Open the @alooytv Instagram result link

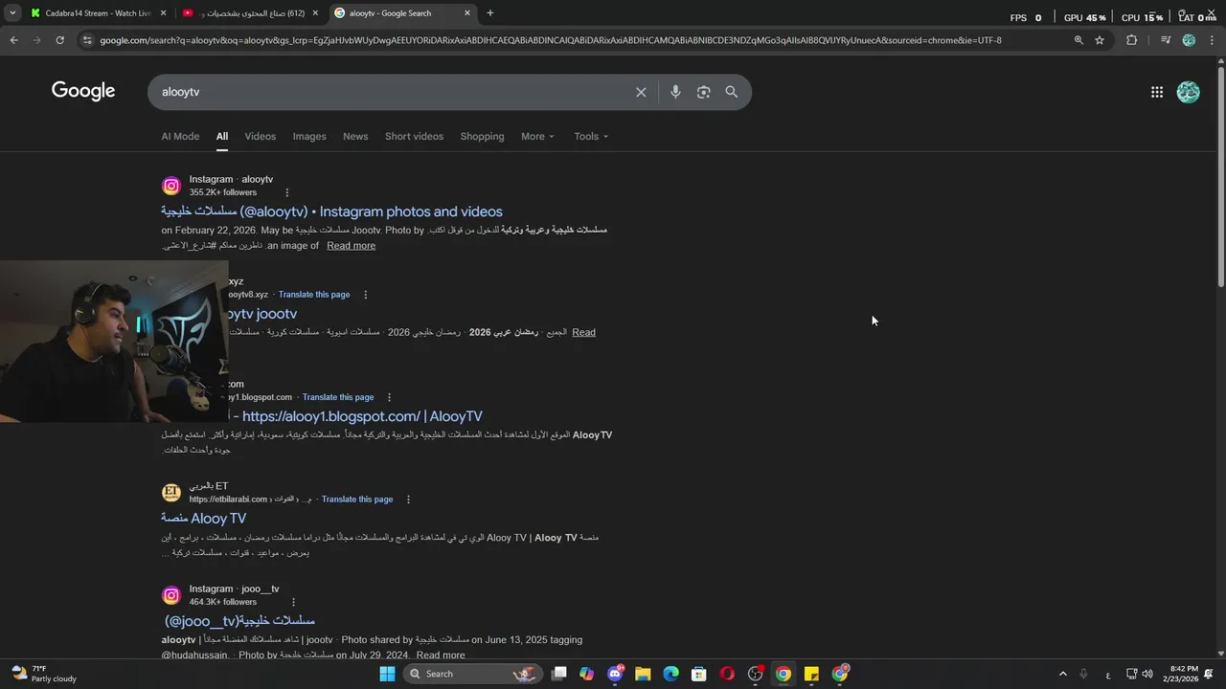click(x=331, y=211)
